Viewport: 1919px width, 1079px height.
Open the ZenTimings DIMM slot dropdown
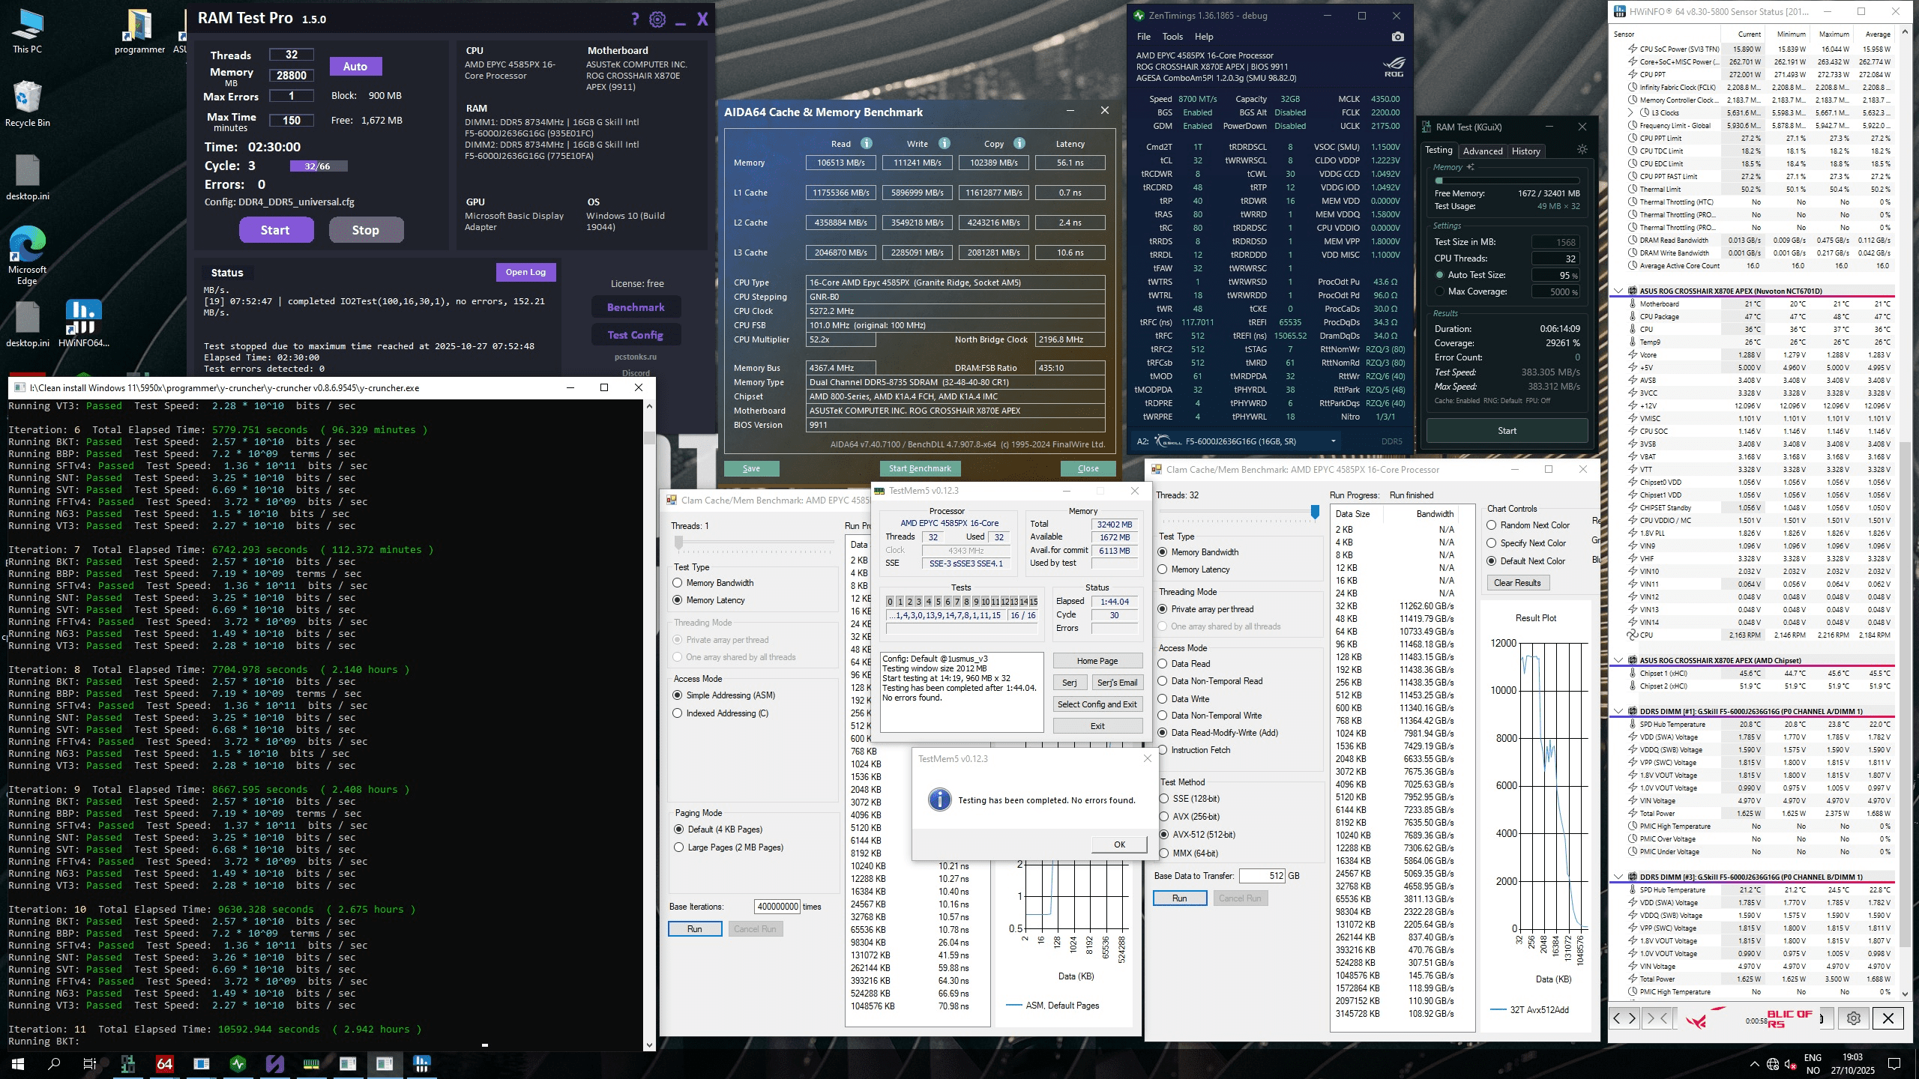[1333, 441]
